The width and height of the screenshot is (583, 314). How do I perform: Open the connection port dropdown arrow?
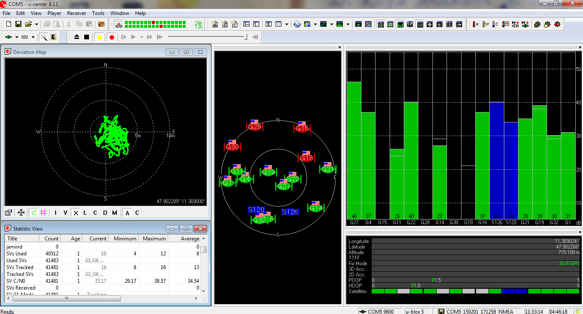tap(17, 37)
